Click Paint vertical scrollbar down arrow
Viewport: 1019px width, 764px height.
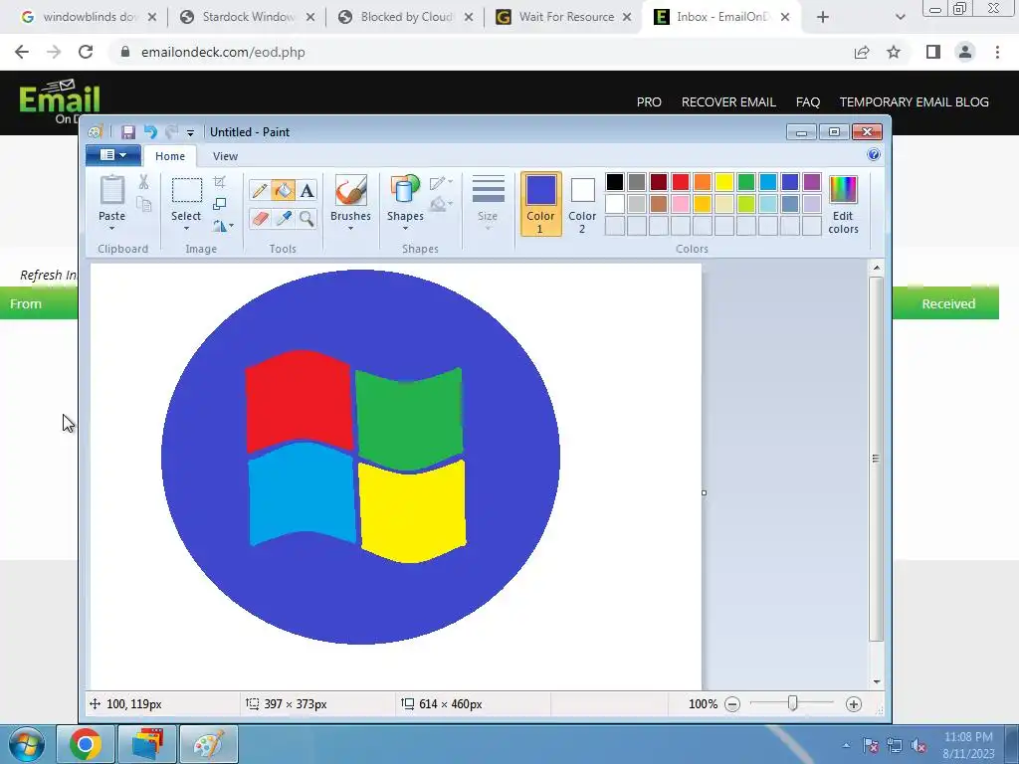pos(876,681)
